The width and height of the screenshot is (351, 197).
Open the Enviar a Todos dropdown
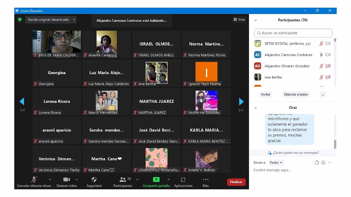276,163
